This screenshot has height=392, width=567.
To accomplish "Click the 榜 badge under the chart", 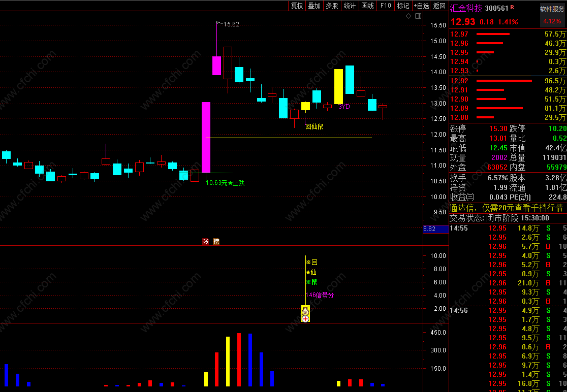I will (216, 241).
